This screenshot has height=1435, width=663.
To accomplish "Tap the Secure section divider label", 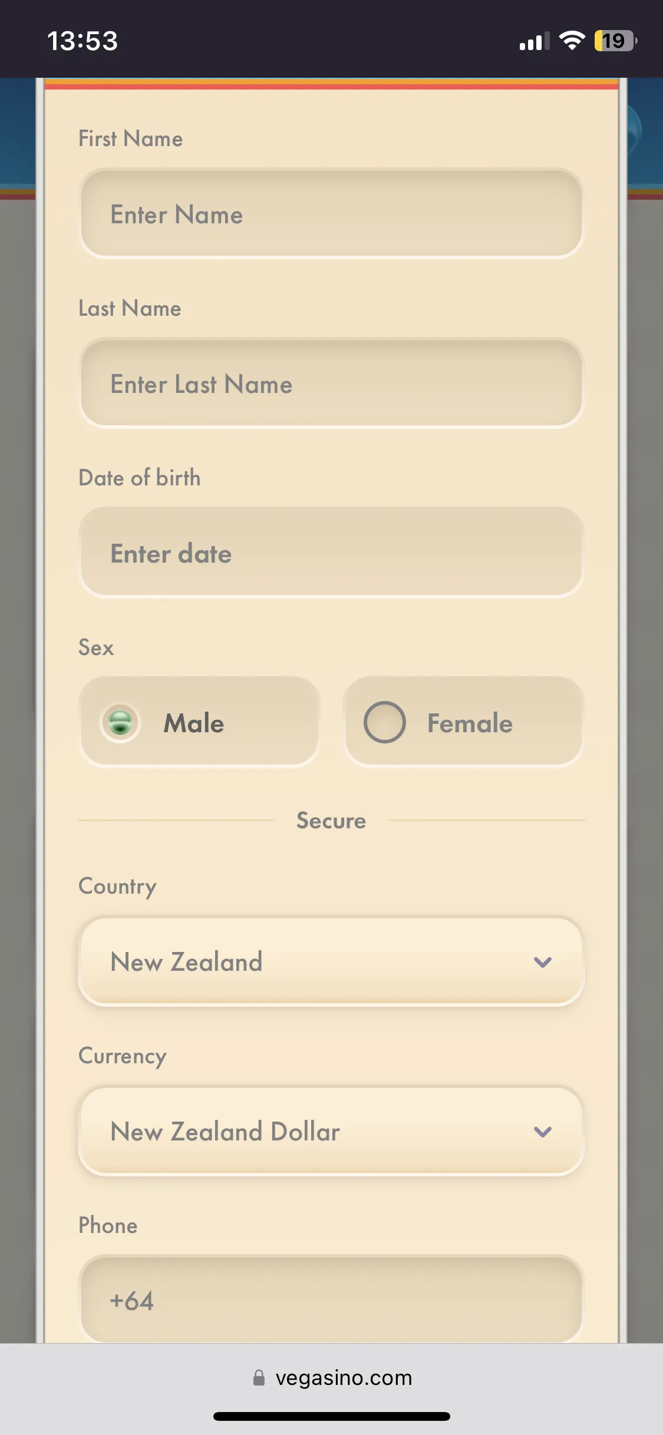I will (331, 821).
